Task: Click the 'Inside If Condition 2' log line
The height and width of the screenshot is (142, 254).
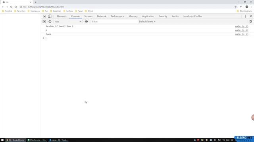Action: coord(60,26)
